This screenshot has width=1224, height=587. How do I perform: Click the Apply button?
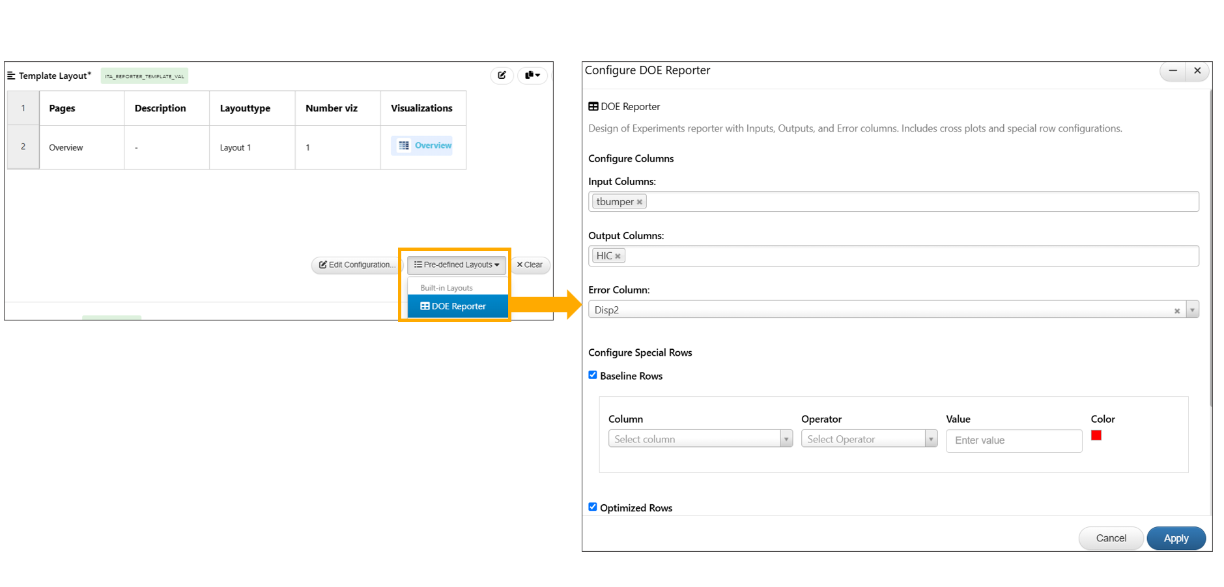pyautogui.click(x=1176, y=538)
